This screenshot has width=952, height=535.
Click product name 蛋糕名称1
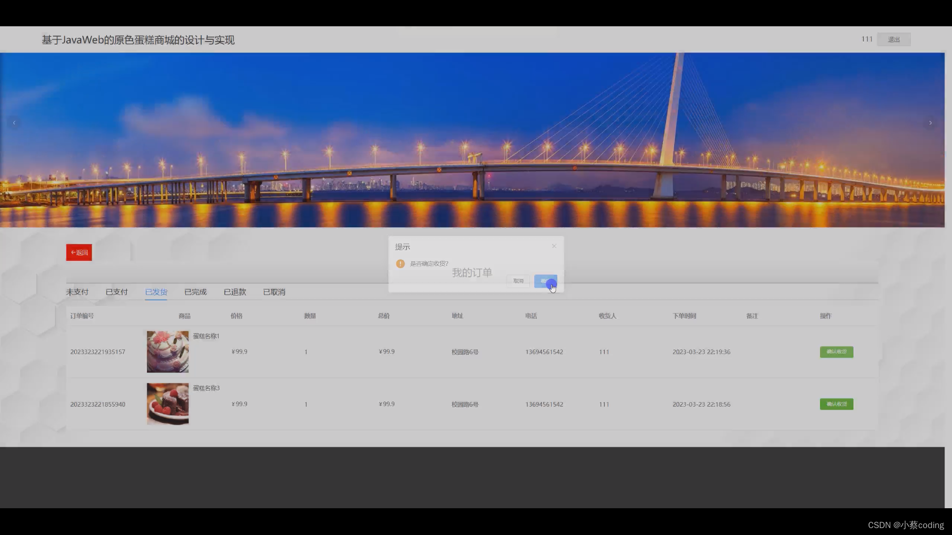[x=206, y=336]
